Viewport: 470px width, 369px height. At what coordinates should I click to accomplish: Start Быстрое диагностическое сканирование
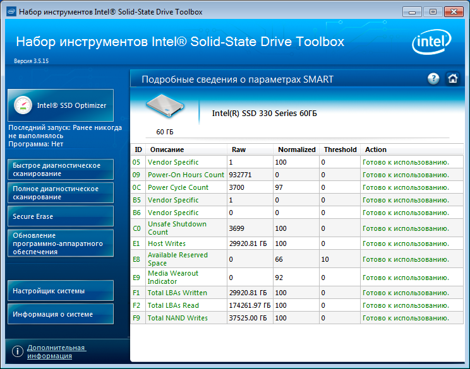[61, 170]
